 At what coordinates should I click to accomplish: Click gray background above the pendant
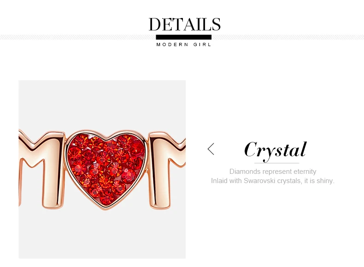102,105
